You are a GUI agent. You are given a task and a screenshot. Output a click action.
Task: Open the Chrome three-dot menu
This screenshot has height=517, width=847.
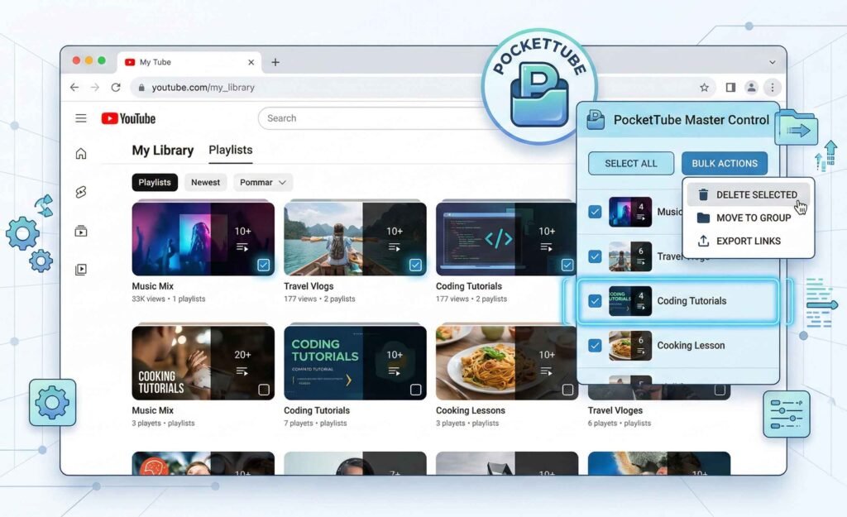point(772,87)
